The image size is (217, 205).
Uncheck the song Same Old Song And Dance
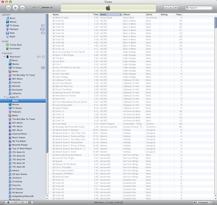[x=53, y=155]
